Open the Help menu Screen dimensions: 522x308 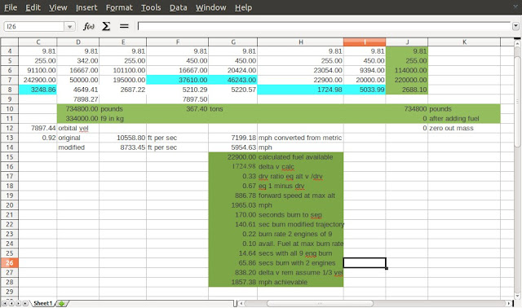[243, 7]
